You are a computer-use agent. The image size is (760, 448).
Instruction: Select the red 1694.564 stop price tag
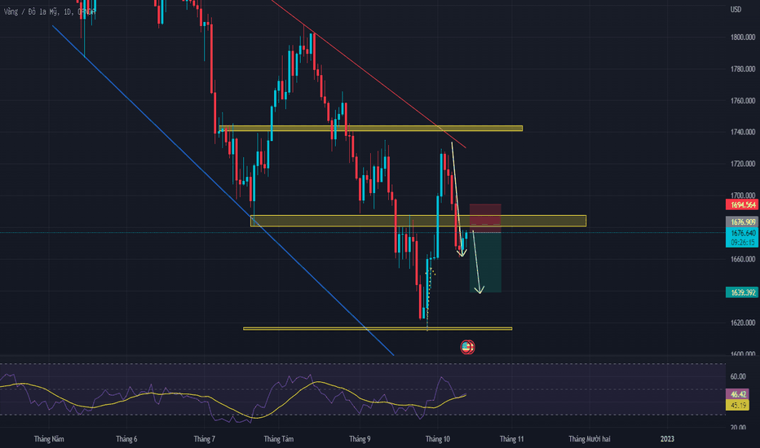coord(742,205)
